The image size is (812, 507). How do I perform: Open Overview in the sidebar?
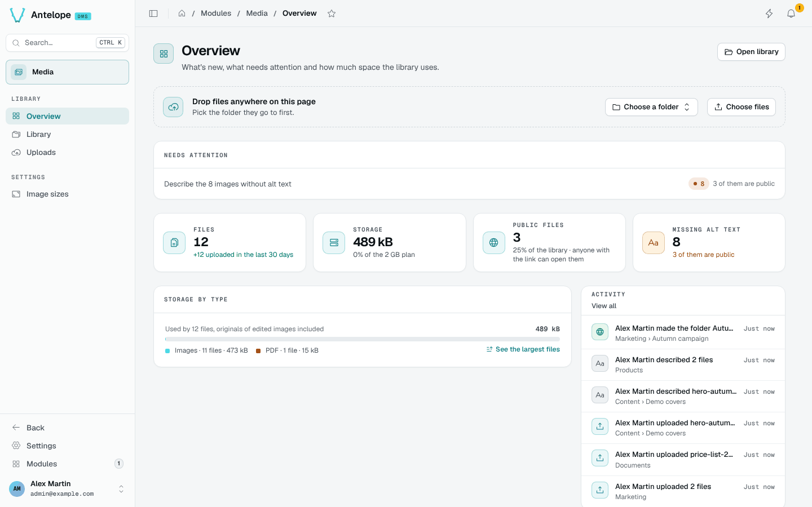(x=67, y=116)
